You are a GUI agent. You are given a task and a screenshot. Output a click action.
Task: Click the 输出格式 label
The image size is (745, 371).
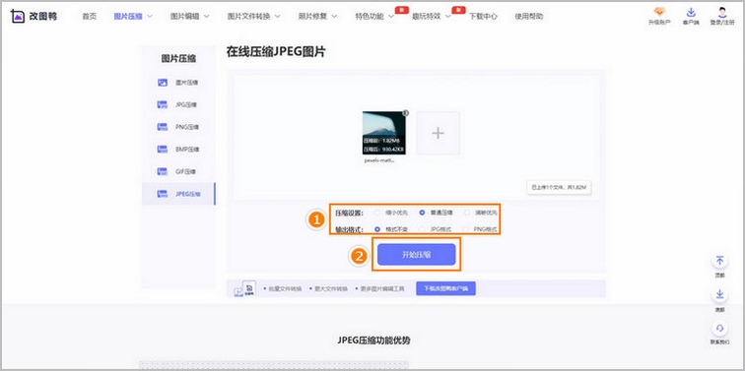[x=349, y=229]
